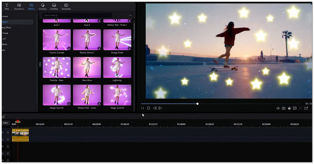The height and width of the screenshot is (164, 314).
Task: Open the Subtitles tab
Action: point(54,7)
